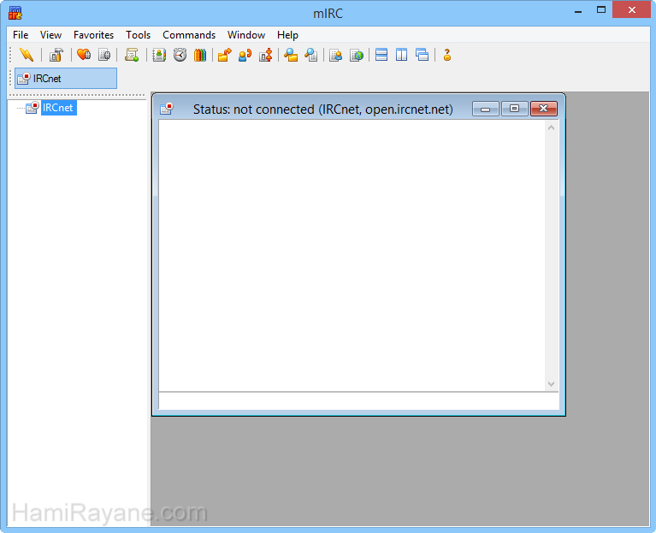Image resolution: width=656 pixels, height=533 pixels.
Task: Click the mIRC application icon in title bar
Action: [15, 13]
